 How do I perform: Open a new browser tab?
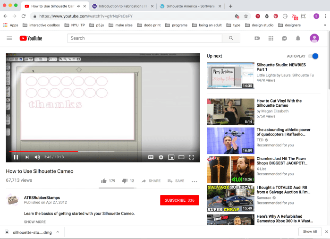[x=230, y=6]
